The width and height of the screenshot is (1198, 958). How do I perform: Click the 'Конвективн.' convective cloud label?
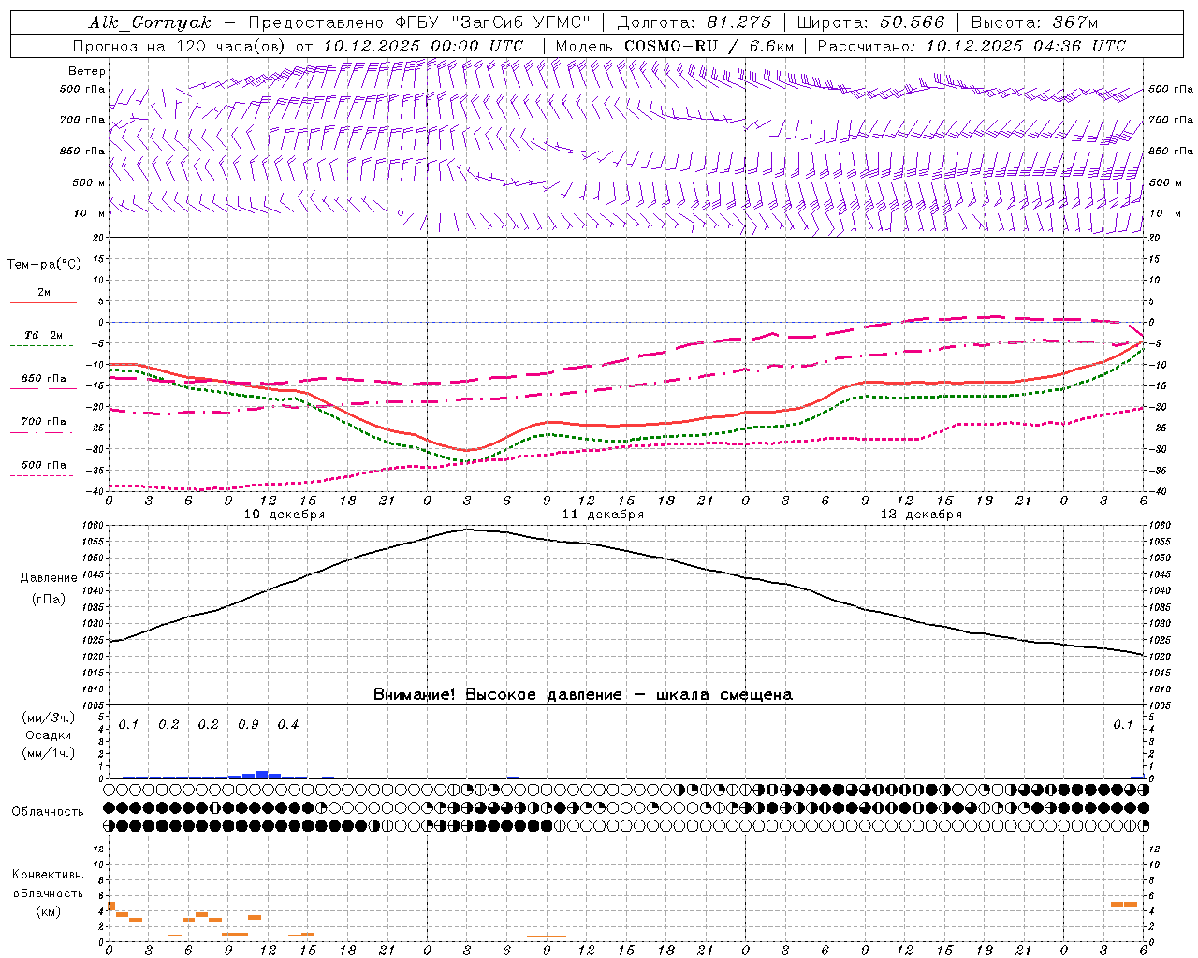pos(48,875)
